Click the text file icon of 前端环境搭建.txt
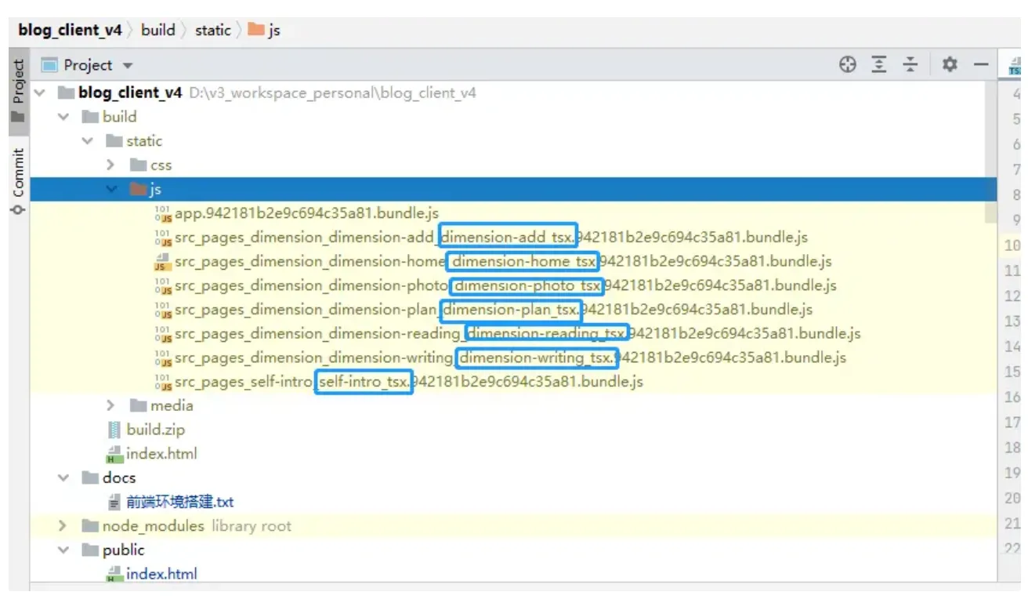 114,503
